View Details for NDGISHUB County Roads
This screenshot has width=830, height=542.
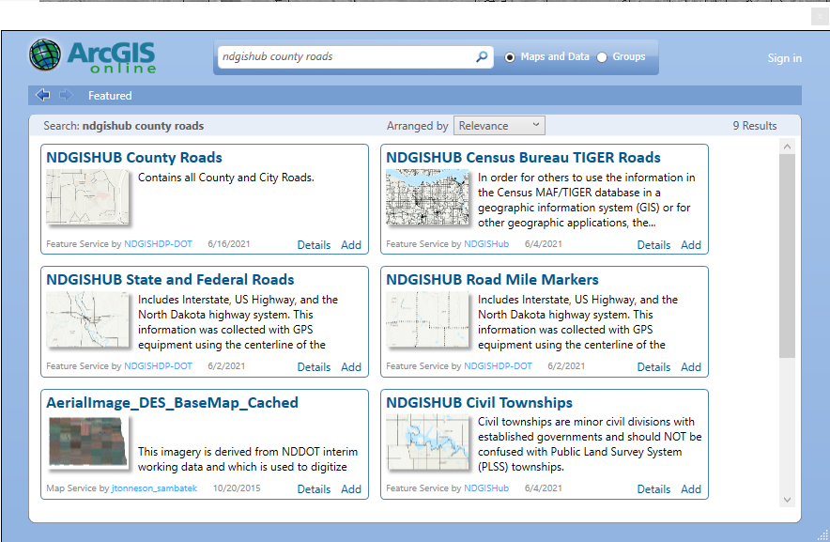coord(314,245)
